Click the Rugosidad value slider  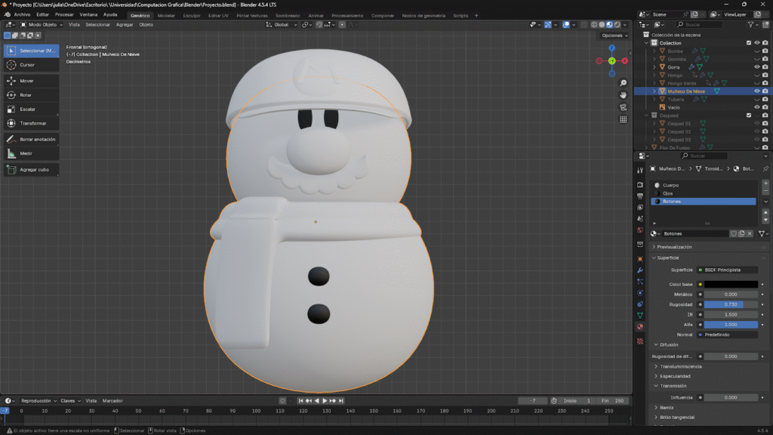click(x=731, y=304)
